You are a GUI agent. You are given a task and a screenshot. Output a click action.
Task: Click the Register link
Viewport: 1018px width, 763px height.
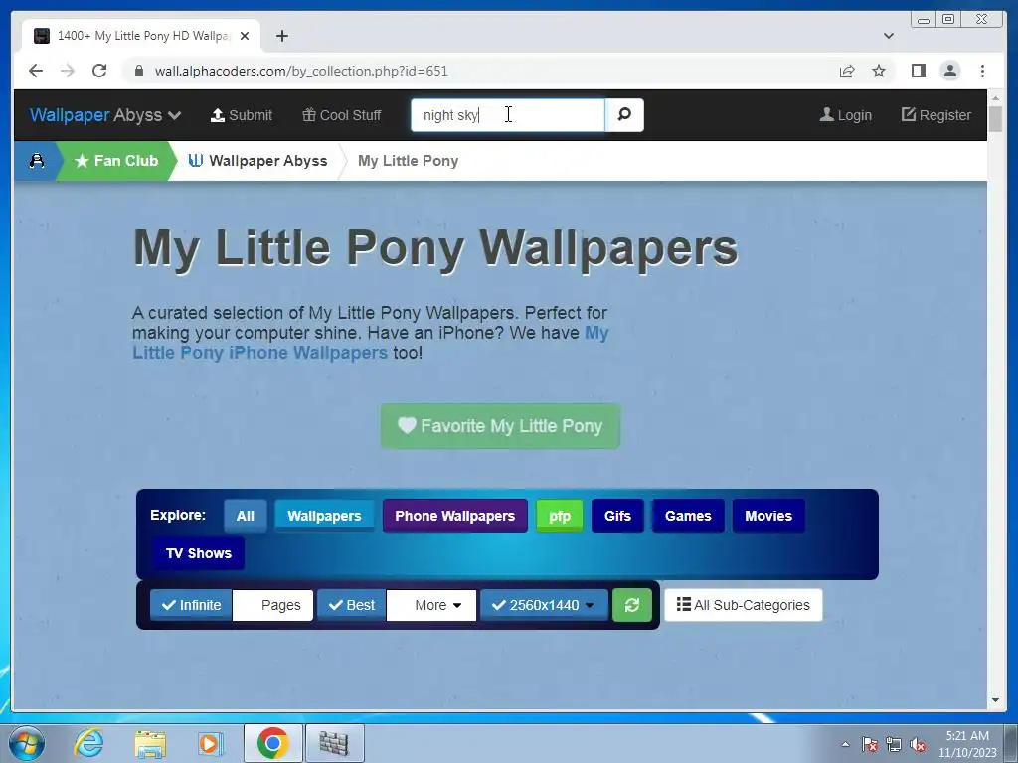tap(935, 115)
